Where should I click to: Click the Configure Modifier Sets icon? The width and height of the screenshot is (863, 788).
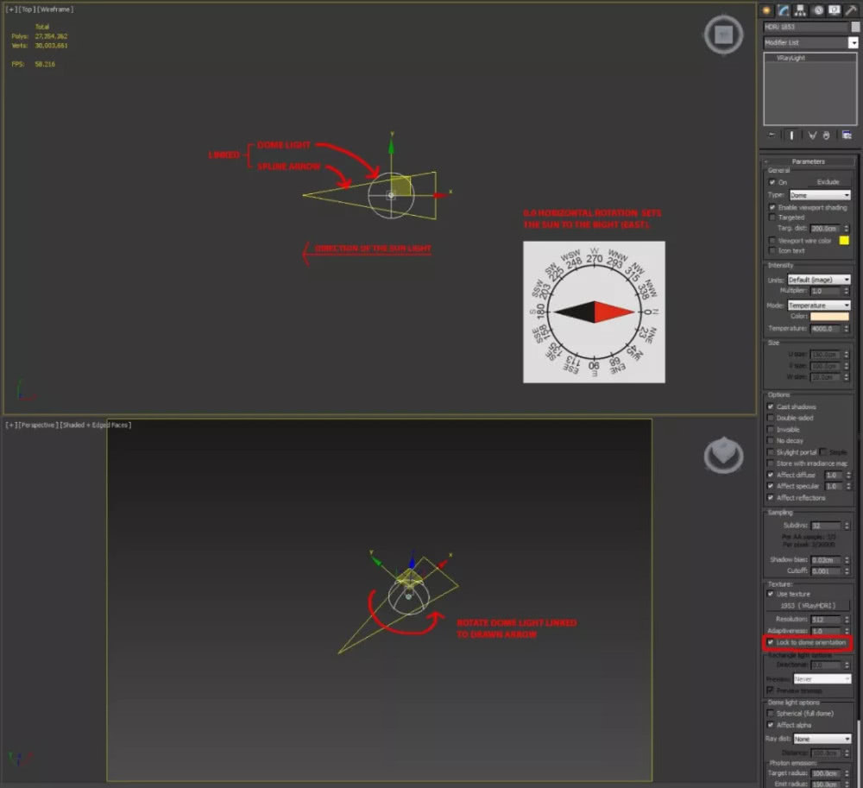(x=847, y=136)
